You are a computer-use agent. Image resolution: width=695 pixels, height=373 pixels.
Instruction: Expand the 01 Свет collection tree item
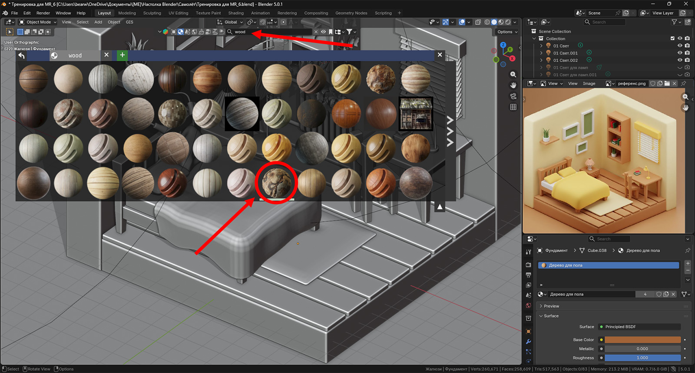point(541,46)
